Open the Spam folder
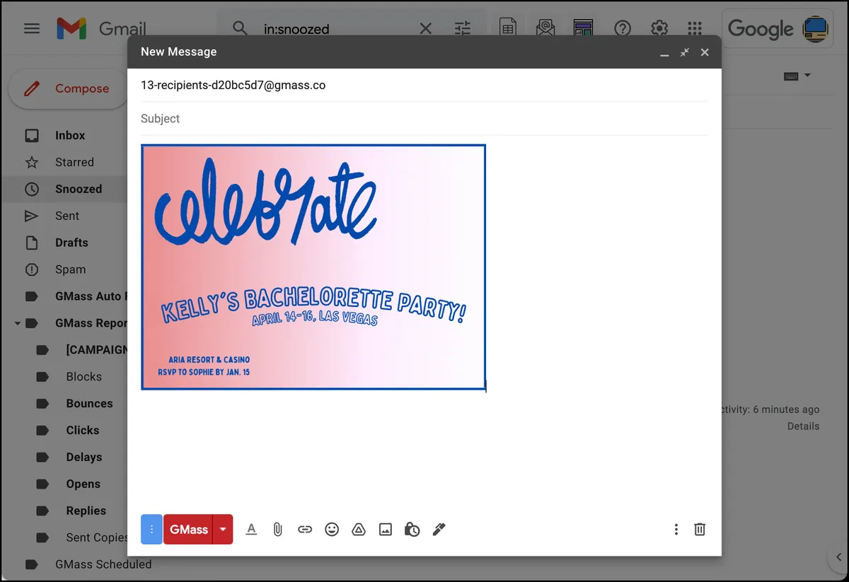The image size is (849, 582). pyautogui.click(x=70, y=269)
